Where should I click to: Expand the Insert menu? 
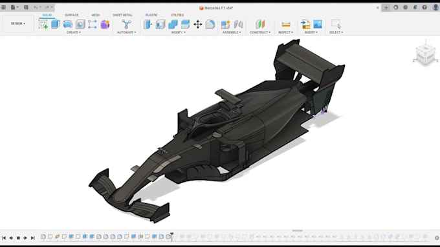click(311, 32)
